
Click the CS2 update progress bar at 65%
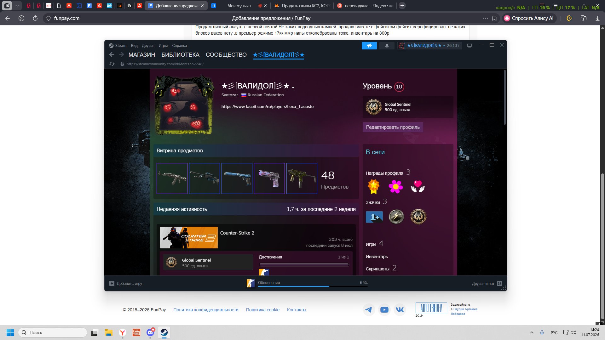click(313, 286)
